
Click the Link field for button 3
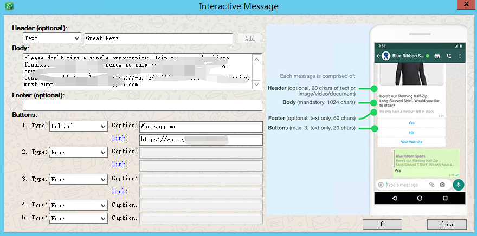(x=201, y=192)
